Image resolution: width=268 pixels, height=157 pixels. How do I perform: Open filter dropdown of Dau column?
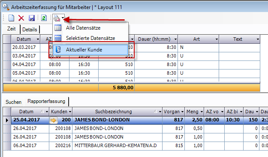(x=257, y=112)
